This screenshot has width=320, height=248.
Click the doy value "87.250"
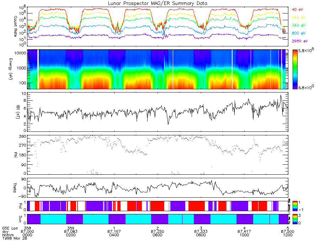[158, 232]
